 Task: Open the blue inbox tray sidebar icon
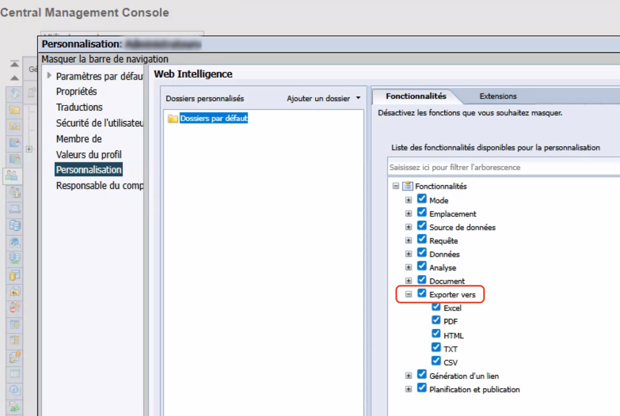[x=15, y=142]
